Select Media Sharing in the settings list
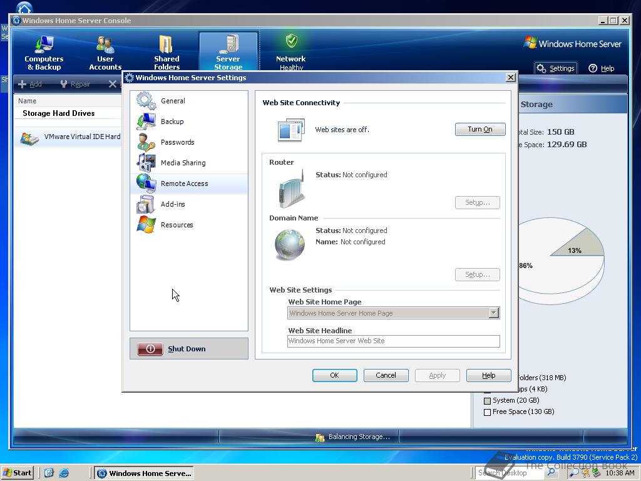641x481 pixels. click(189, 163)
